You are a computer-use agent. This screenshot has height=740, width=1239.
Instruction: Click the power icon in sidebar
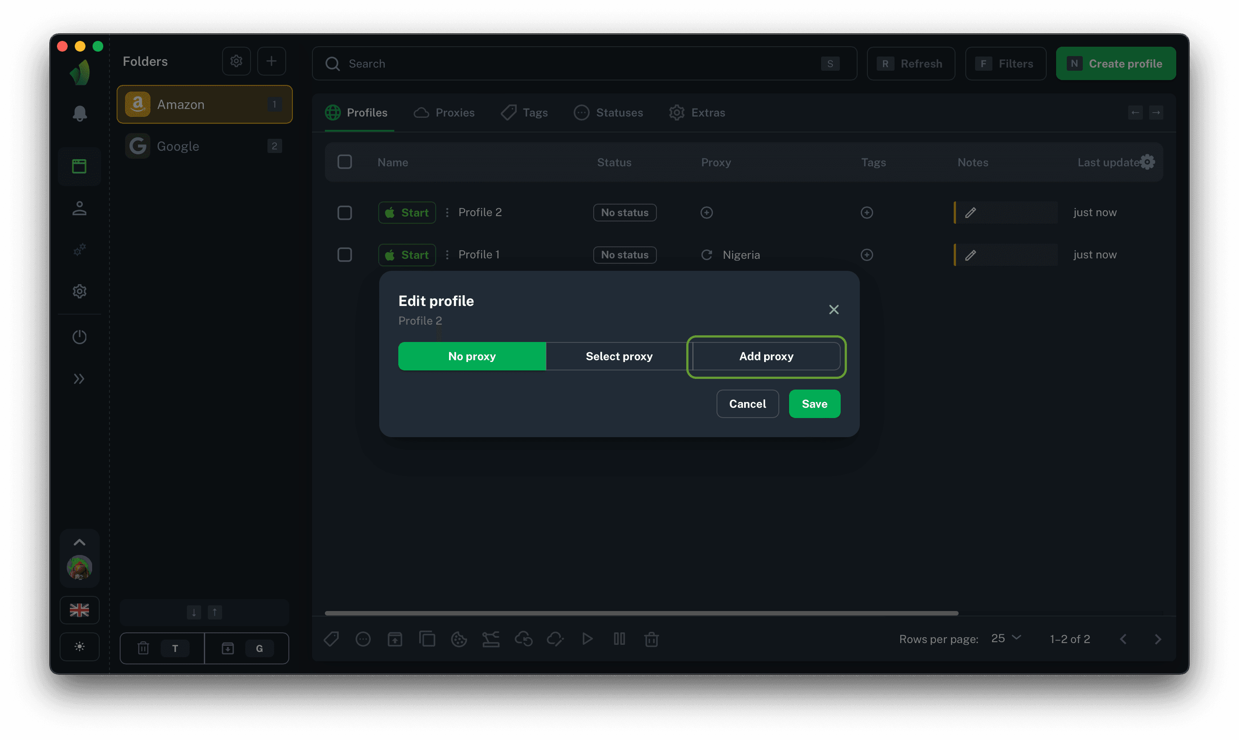coord(79,337)
